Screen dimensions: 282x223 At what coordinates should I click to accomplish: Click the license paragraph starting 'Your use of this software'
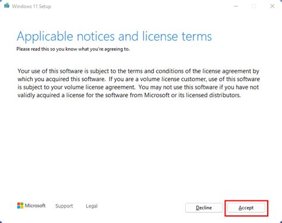point(139,83)
